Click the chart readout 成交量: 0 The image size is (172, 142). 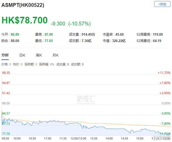63,64
